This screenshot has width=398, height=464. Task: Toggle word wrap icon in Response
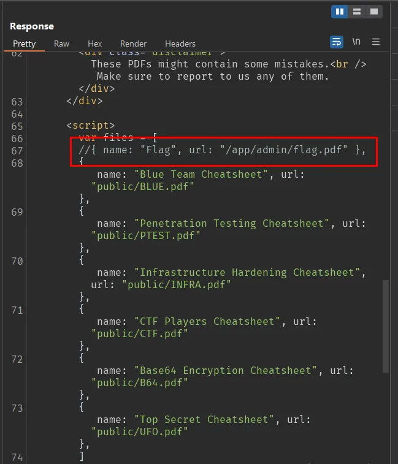(337, 42)
